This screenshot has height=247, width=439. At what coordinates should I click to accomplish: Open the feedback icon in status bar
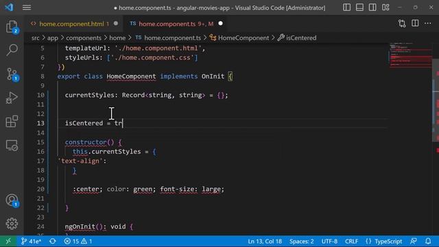(413, 241)
